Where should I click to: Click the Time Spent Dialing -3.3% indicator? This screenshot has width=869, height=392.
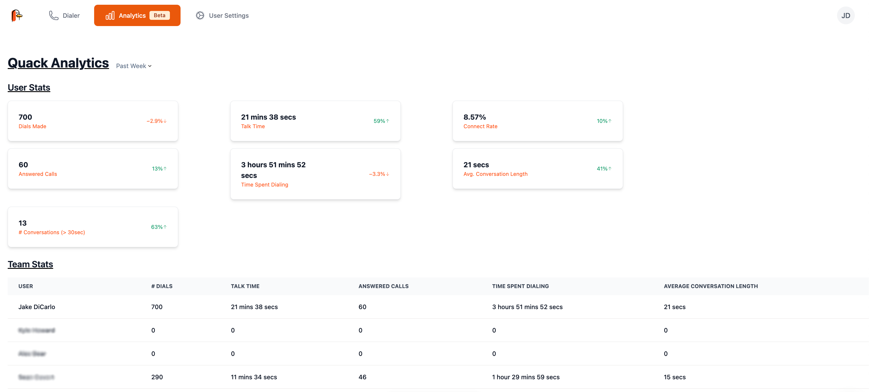click(x=379, y=174)
